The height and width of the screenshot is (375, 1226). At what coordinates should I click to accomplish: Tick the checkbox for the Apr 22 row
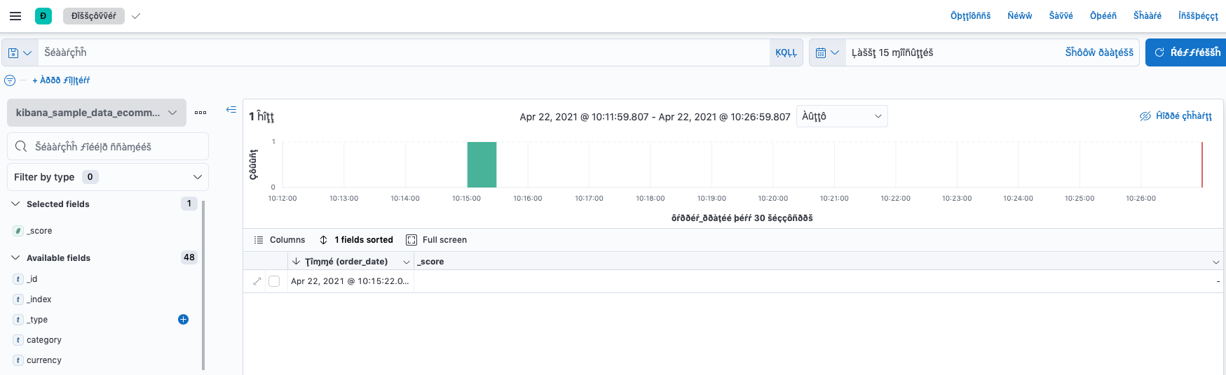[274, 281]
